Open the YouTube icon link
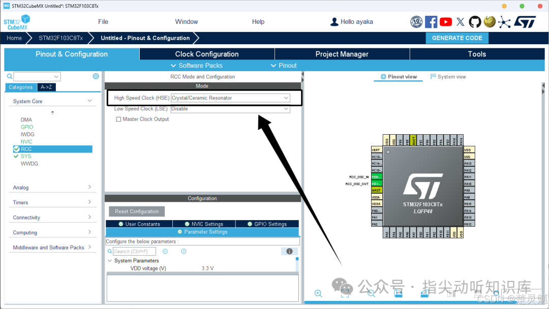549x309 pixels. (446, 22)
